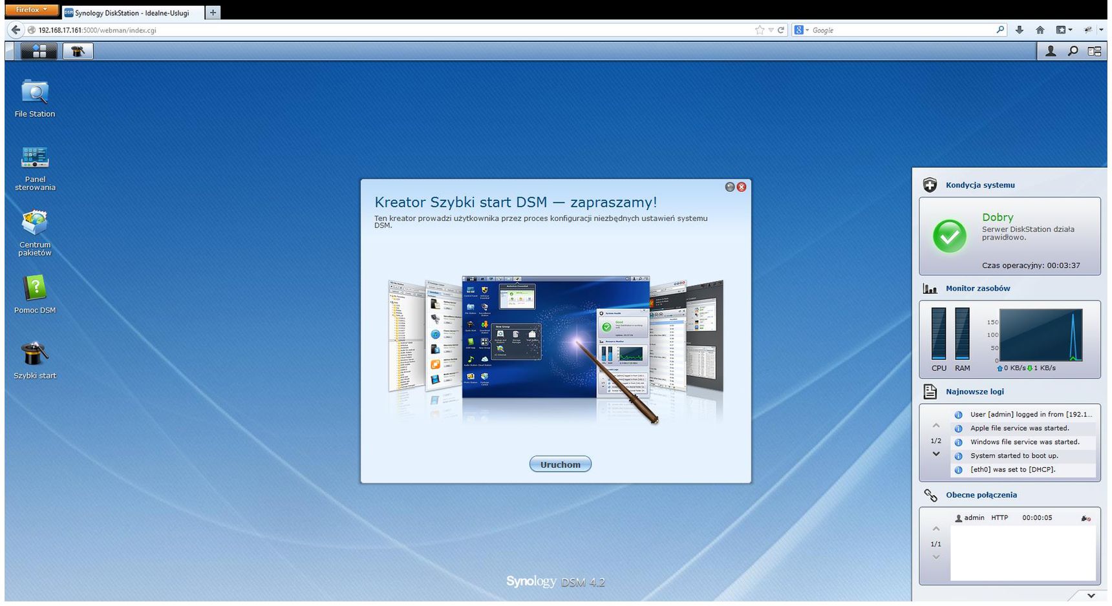Open the Firefox menu button

tap(32, 10)
